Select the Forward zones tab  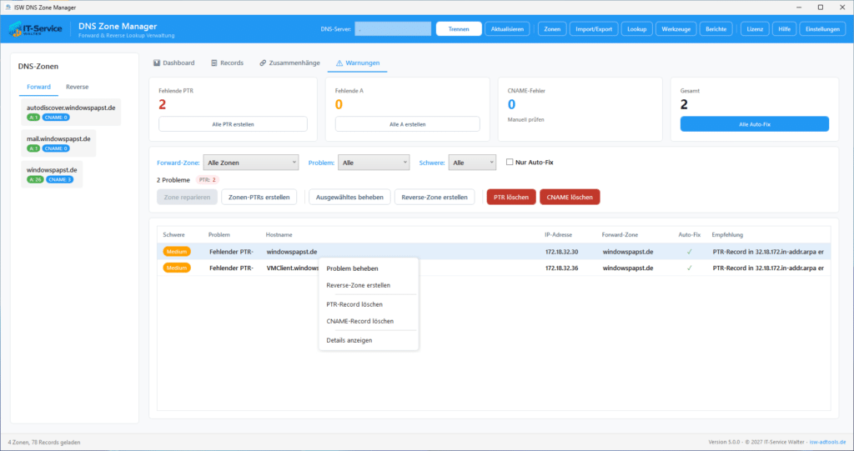[x=38, y=88]
